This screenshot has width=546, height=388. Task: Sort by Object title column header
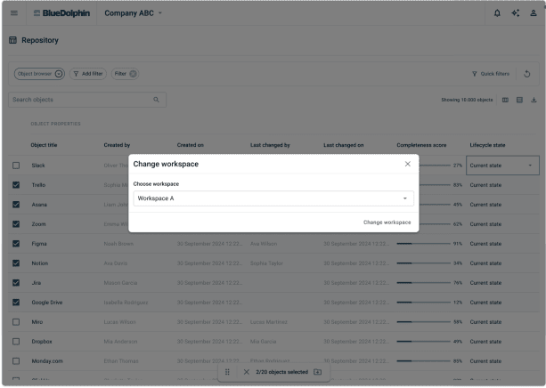44,145
